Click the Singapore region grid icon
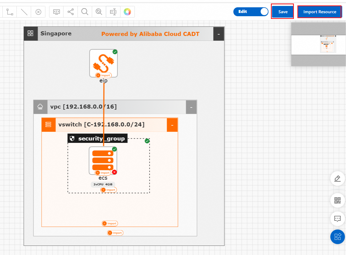The width and height of the screenshot is (346, 255). pyautogui.click(x=31, y=34)
